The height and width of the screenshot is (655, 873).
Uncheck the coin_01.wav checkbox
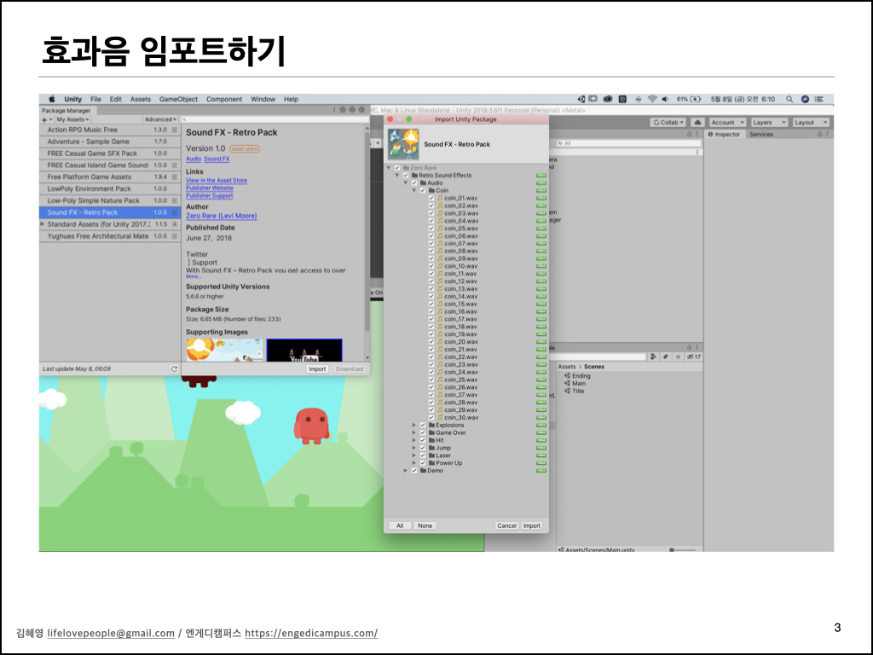tap(431, 198)
